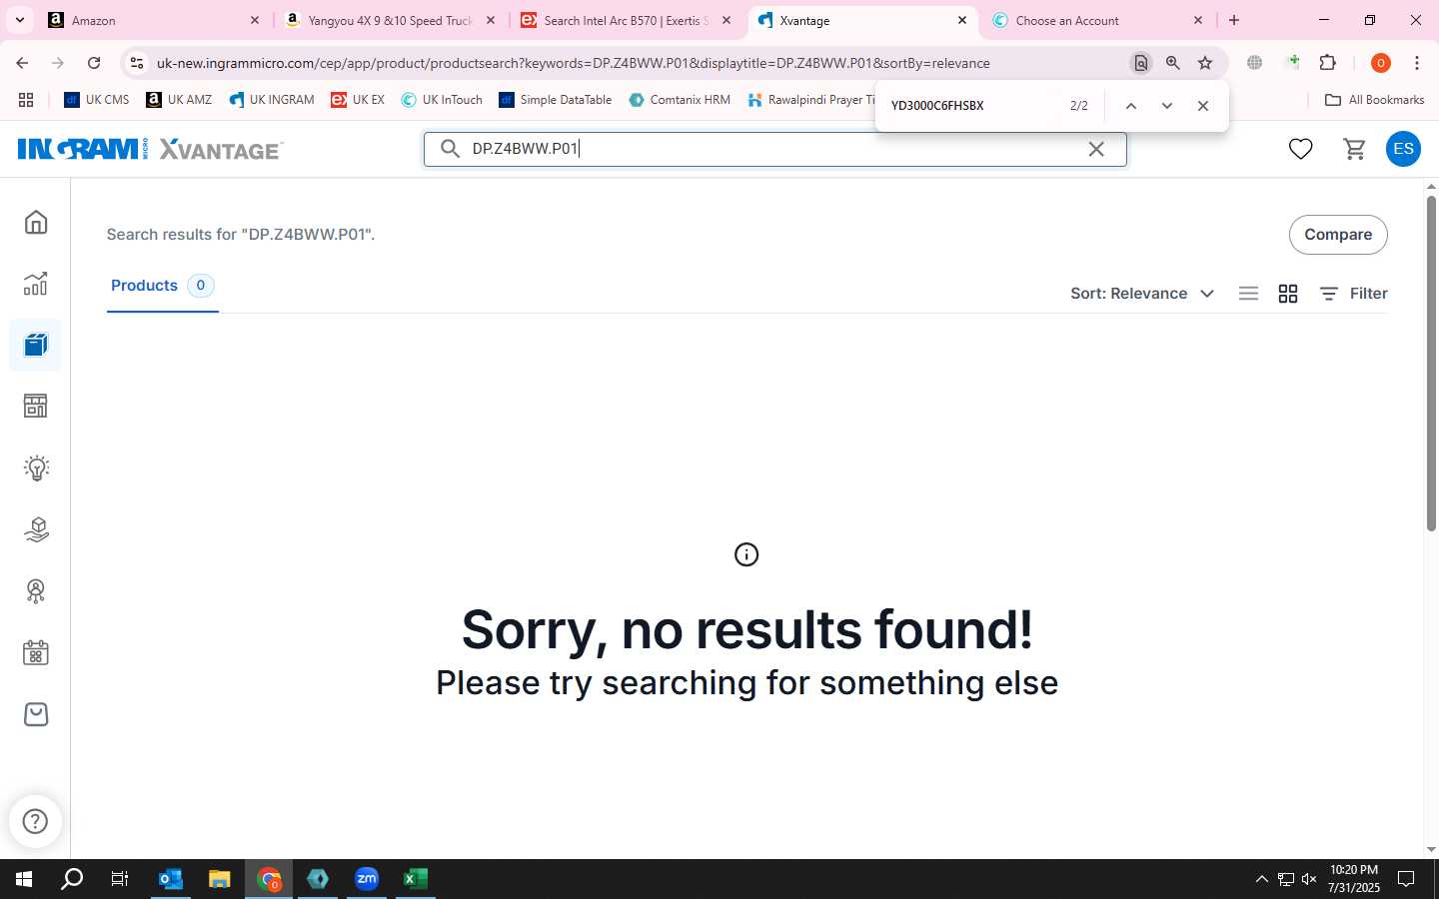Click the Compare button
Viewport: 1439px width, 899px height.
point(1338,235)
